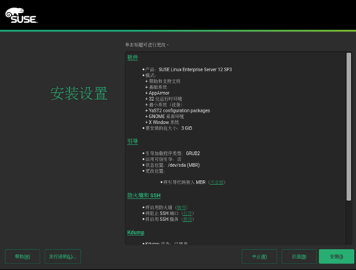The width and height of the screenshot is (356, 270).
Task: Click 不安装 link next to MBR boot code
Action: click(x=217, y=182)
